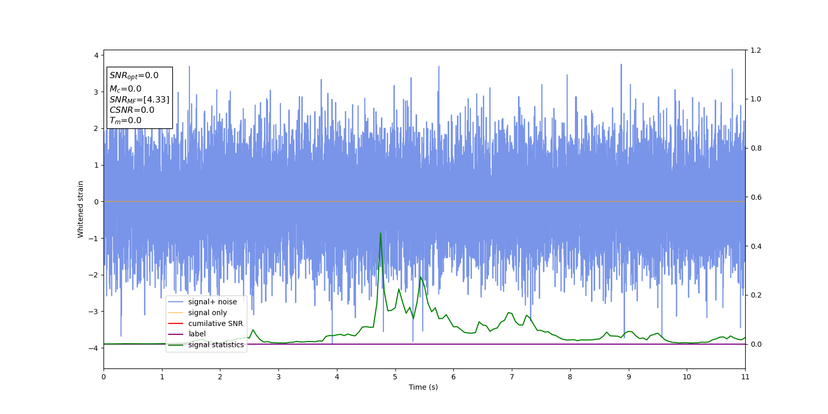
Task: Click the right y-axis tick label 0.6
Action: pyautogui.click(x=756, y=197)
